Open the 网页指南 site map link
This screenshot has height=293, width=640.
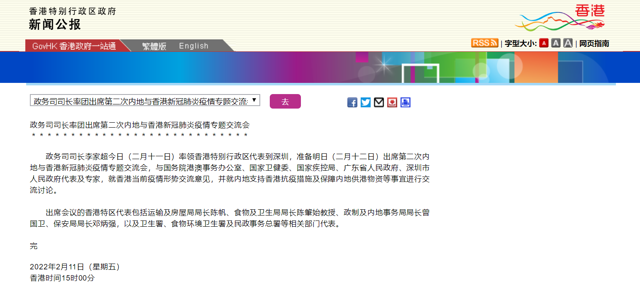click(594, 44)
